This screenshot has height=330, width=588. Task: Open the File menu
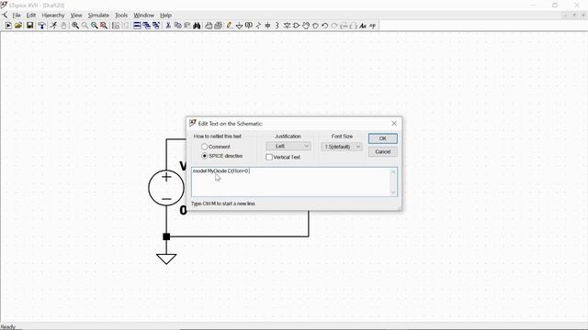pyautogui.click(x=17, y=16)
